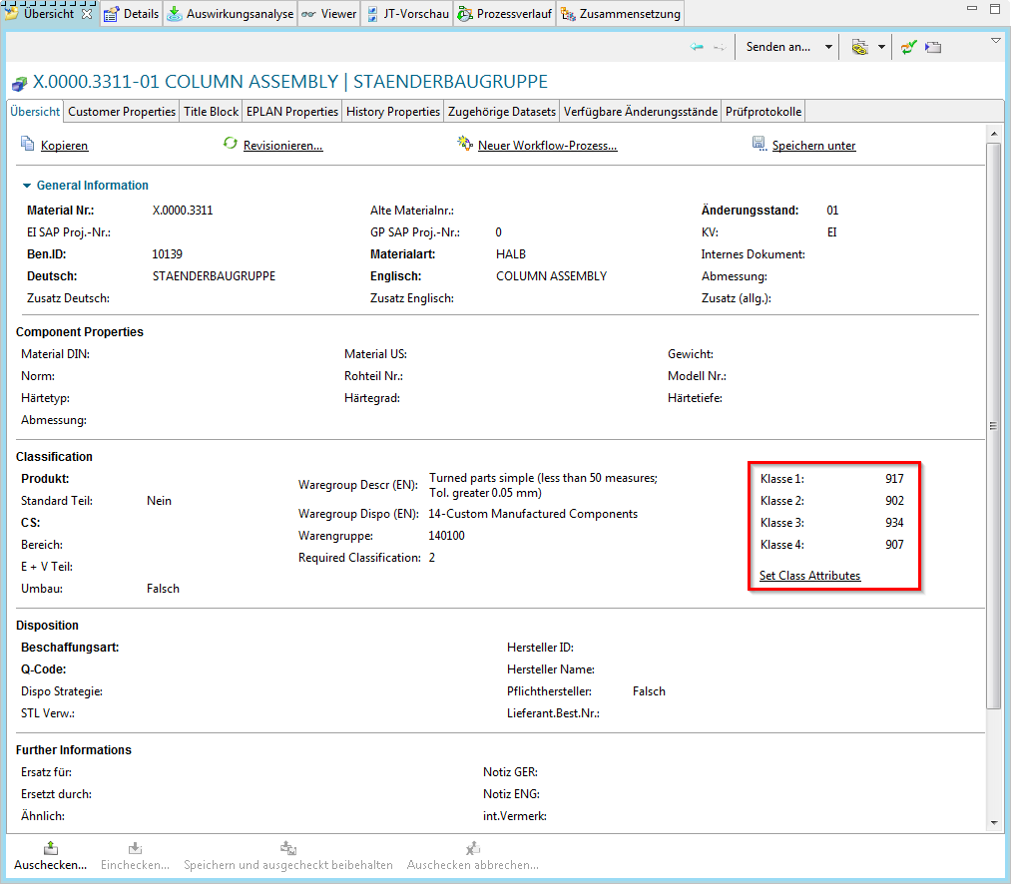Click the back navigation arrow icon

click(697, 48)
